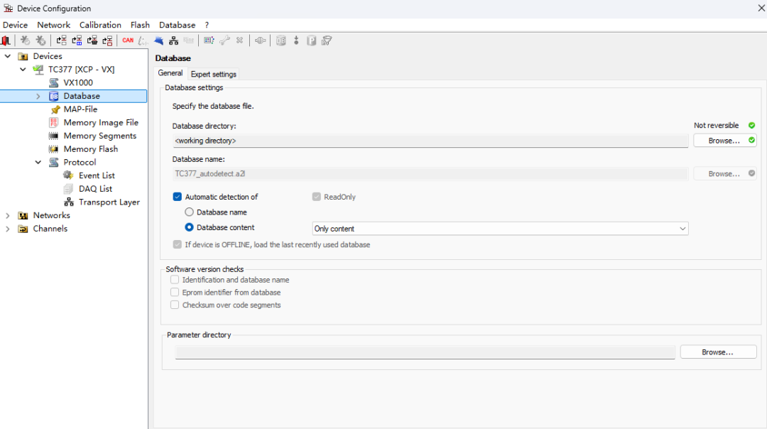The height and width of the screenshot is (429, 767).
Task: Click the red CAN toolbar icon
Action: pos(128,40)
